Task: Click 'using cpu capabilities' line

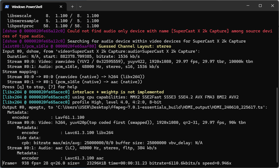Action: [x=155, y=97]
